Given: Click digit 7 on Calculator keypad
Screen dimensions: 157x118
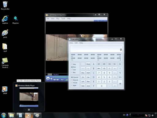Looking at the screenshot, I should [99, 73].
